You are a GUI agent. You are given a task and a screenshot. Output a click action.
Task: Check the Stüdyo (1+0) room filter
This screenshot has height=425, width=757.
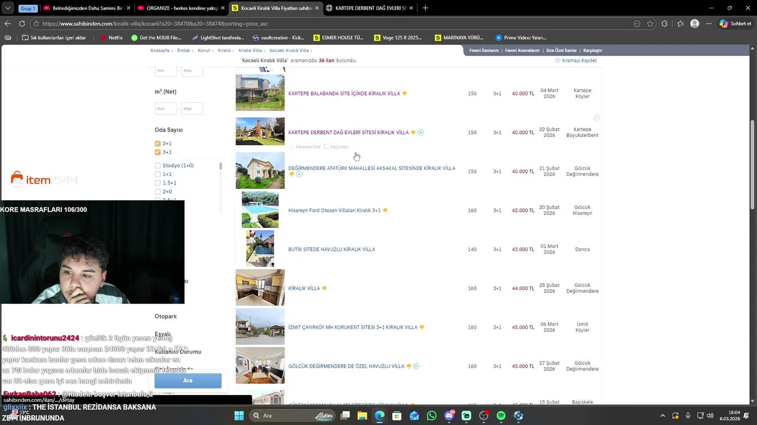158,166
